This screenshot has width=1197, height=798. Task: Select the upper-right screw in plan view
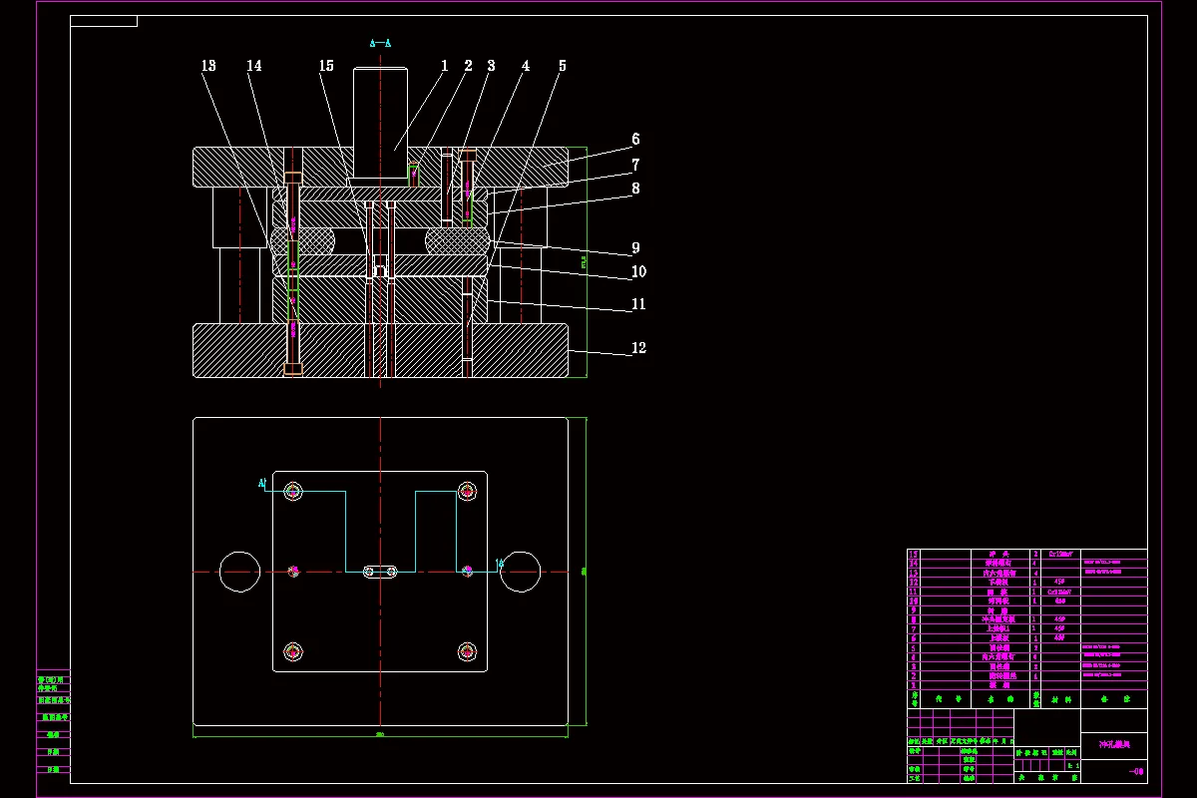click(x=467, y=491)
